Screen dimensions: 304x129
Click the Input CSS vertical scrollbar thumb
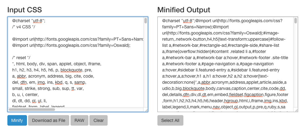[x=146, y=20]
